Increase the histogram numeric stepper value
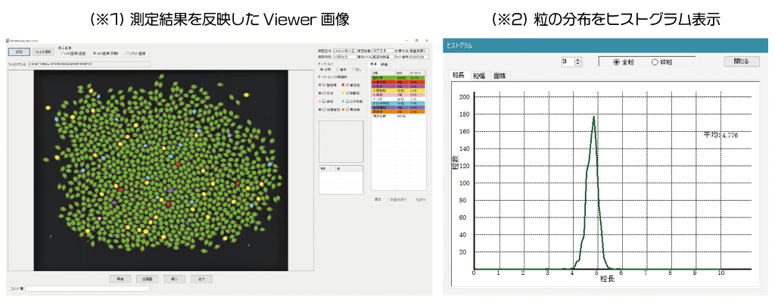Viewport: 775px width, 303px height. pos(579,59)
